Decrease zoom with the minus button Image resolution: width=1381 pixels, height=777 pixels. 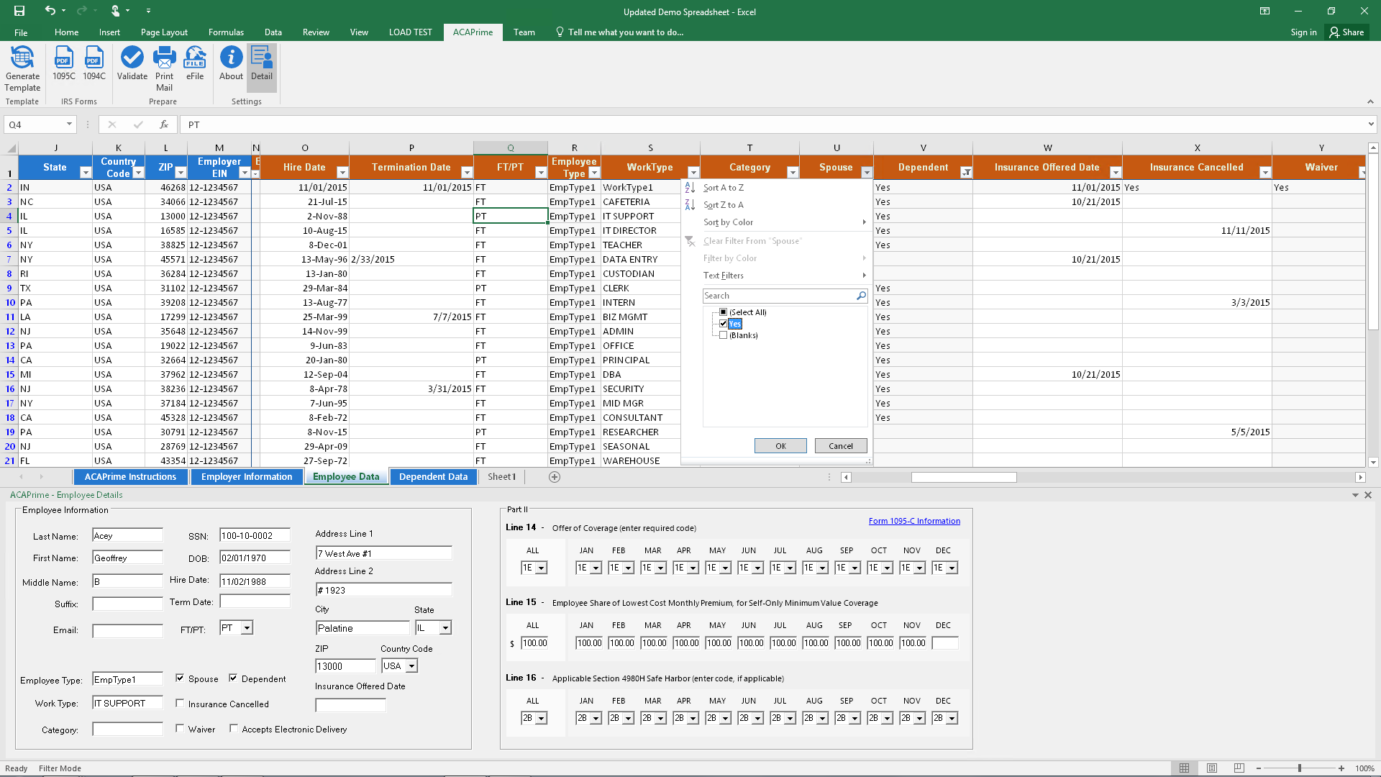[x=1259, y=768]
